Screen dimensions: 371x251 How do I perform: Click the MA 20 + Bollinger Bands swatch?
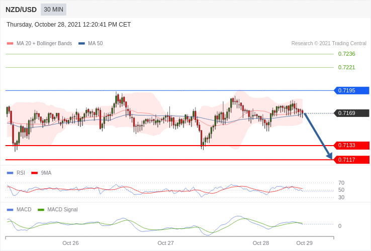click(x=10, y=44)
